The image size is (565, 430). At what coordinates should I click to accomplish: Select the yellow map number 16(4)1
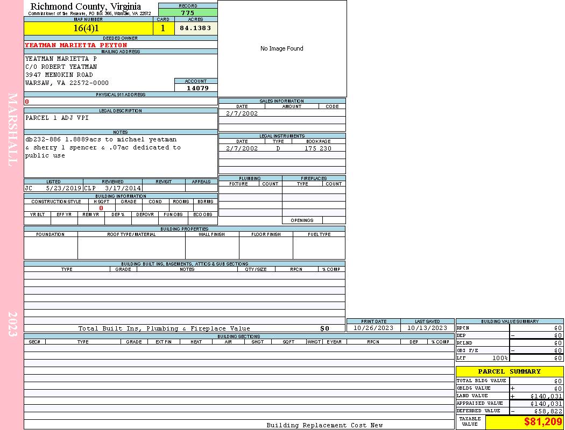tap(87, 28)
